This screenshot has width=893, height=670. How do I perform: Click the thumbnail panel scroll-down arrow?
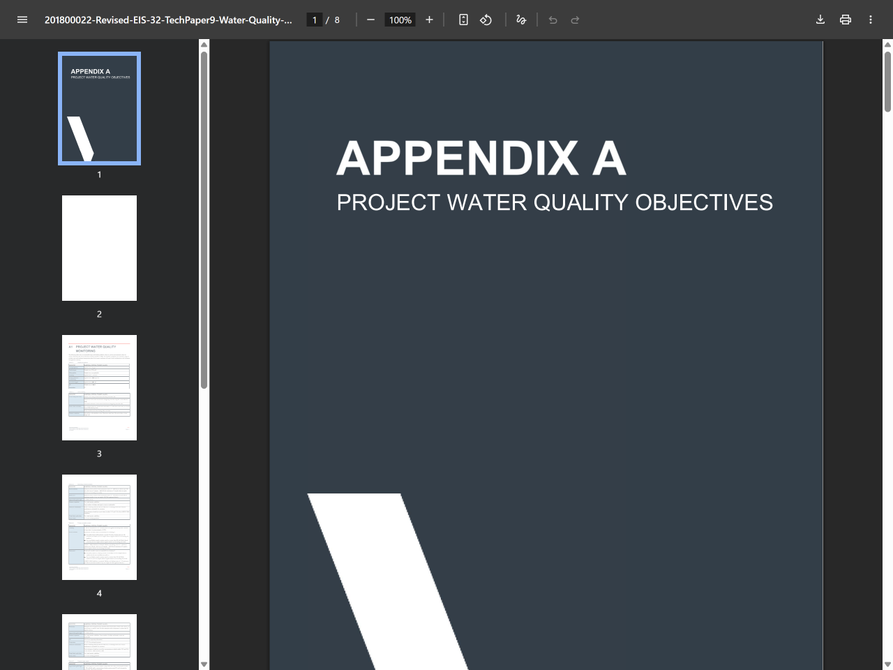204,664
